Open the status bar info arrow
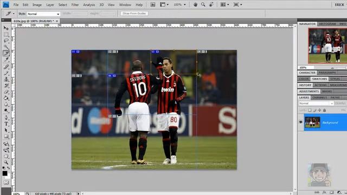The height and width of the screenshot is (195, 347). pyautogui.click(x=78, y=193)
